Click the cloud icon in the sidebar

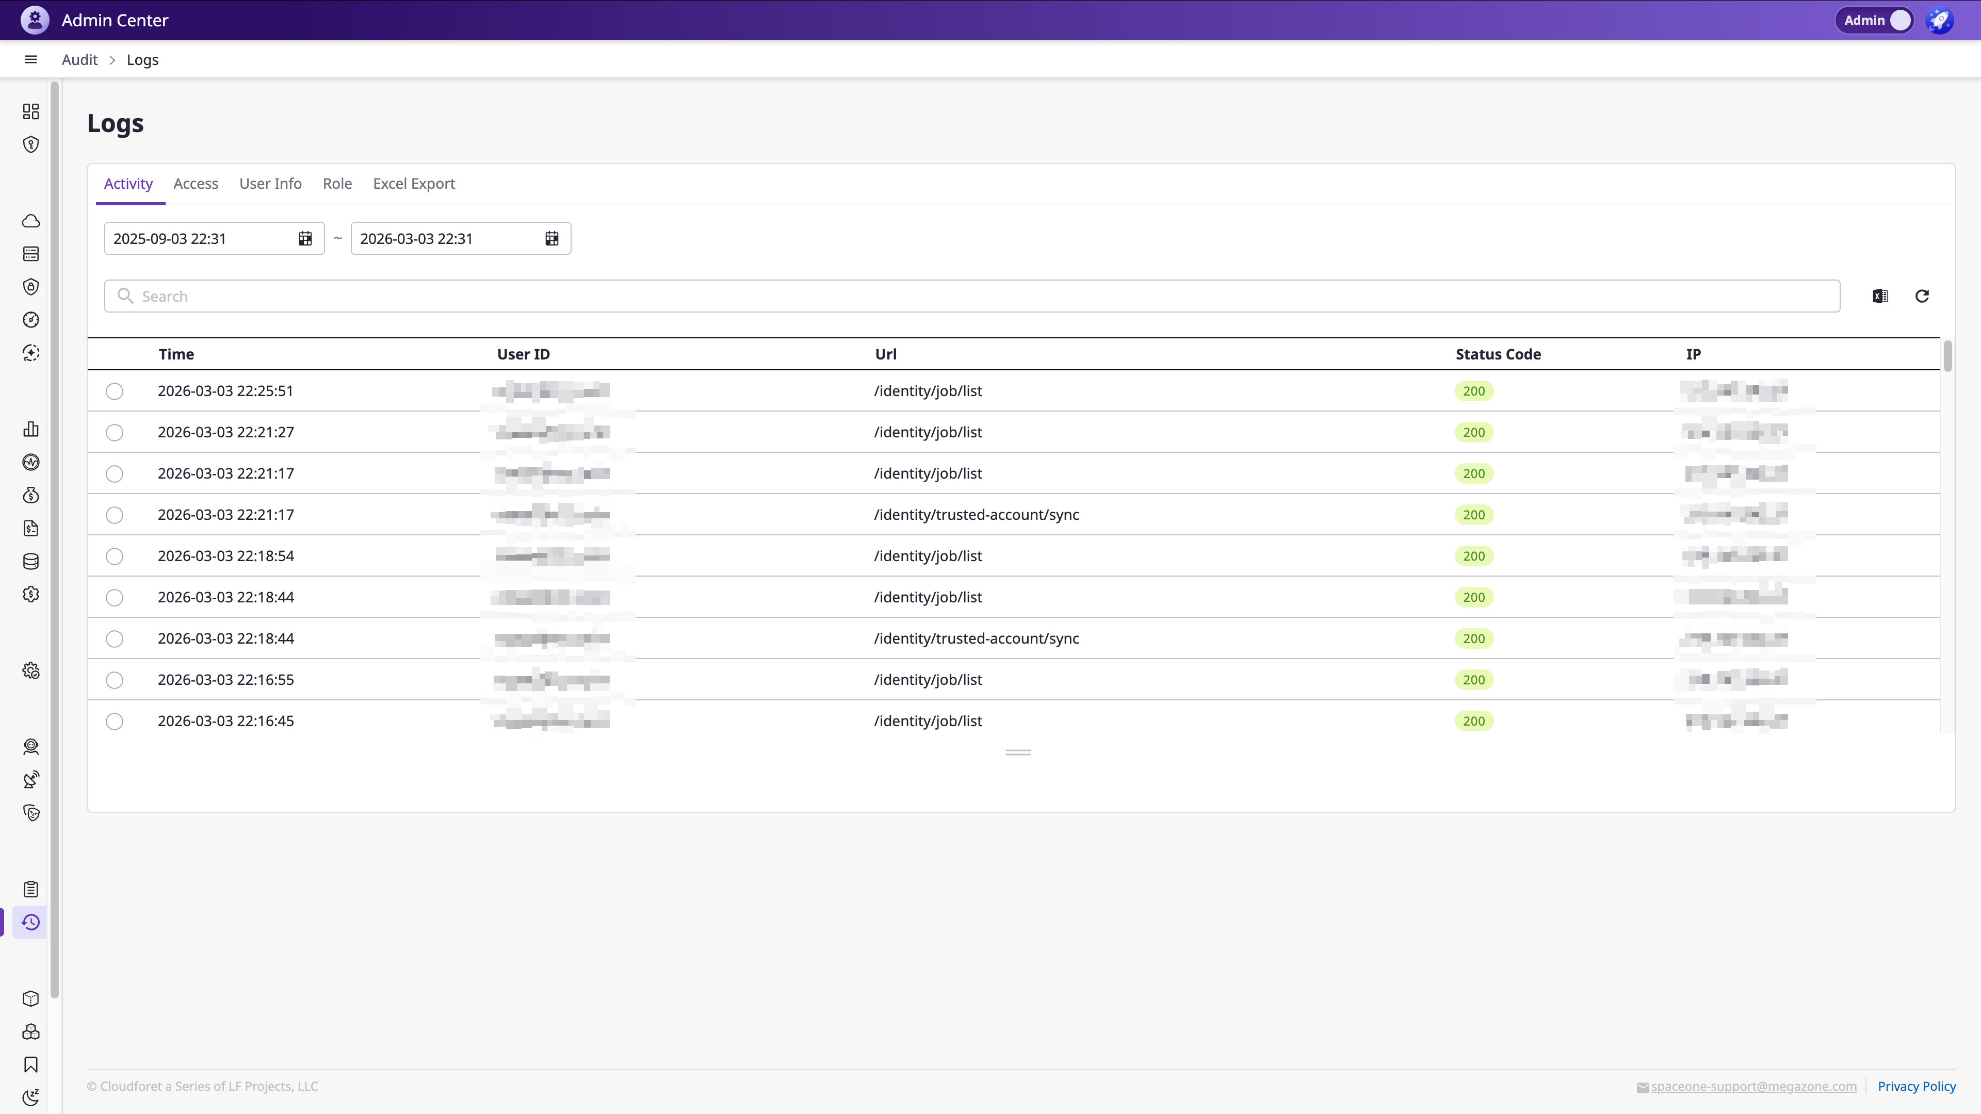(31, 221)
